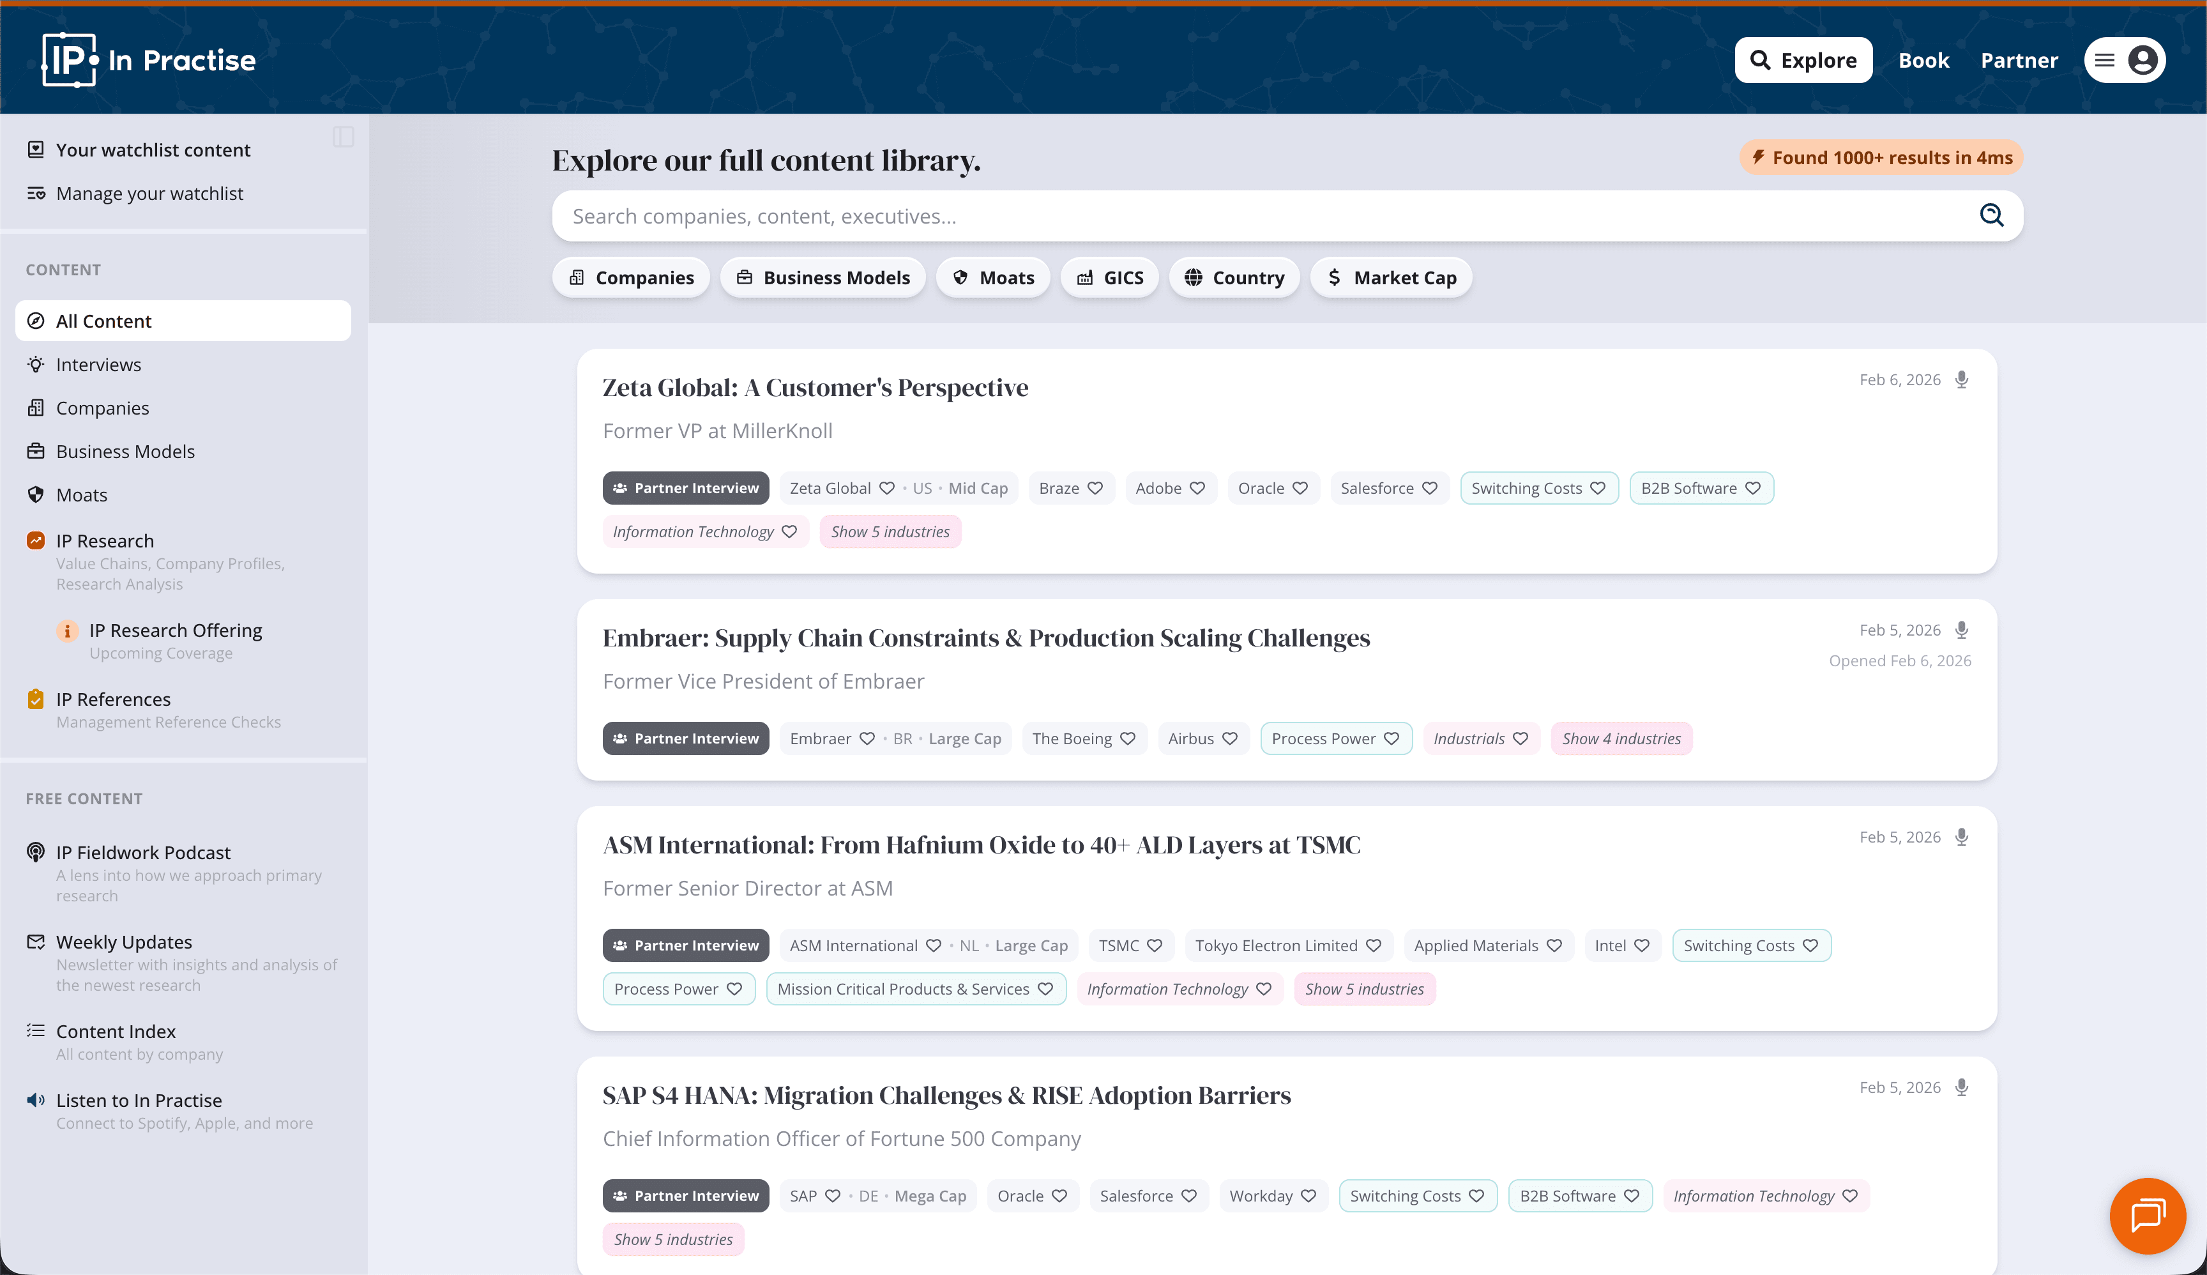Click microphone icon on Zeta Global card
This screenshot has width=2207, height=1275.
point(1962,379)
